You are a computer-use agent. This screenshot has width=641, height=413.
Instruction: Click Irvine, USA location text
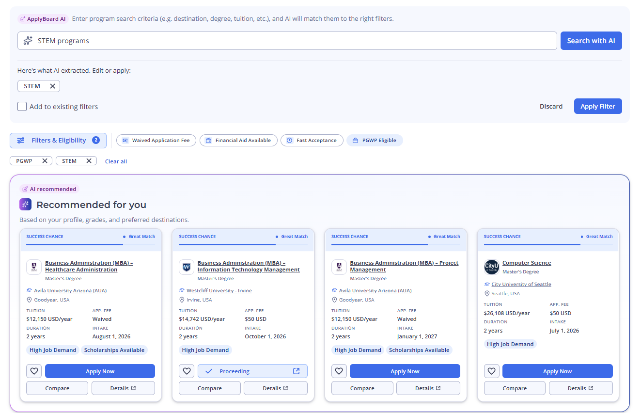click(199, 300)
